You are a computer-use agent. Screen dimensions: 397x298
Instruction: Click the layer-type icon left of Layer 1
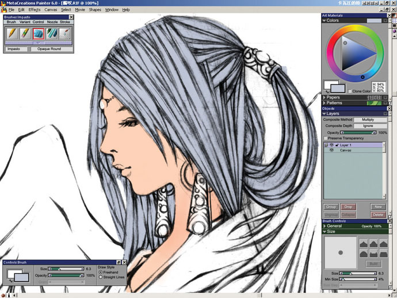pyautogui.click(x=326, y=145)
